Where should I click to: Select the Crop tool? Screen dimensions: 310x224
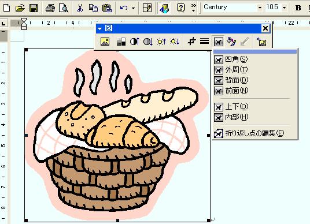[x=191, y=42]
